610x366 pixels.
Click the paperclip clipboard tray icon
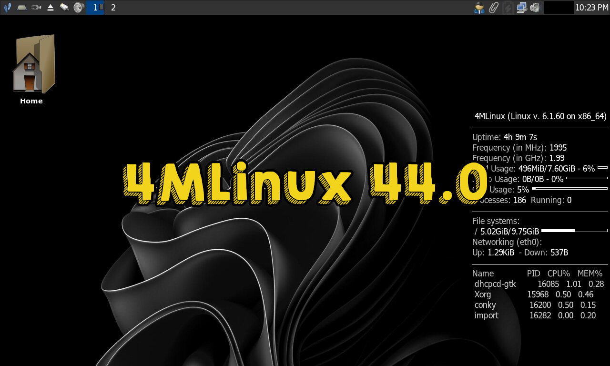(493, 8)
